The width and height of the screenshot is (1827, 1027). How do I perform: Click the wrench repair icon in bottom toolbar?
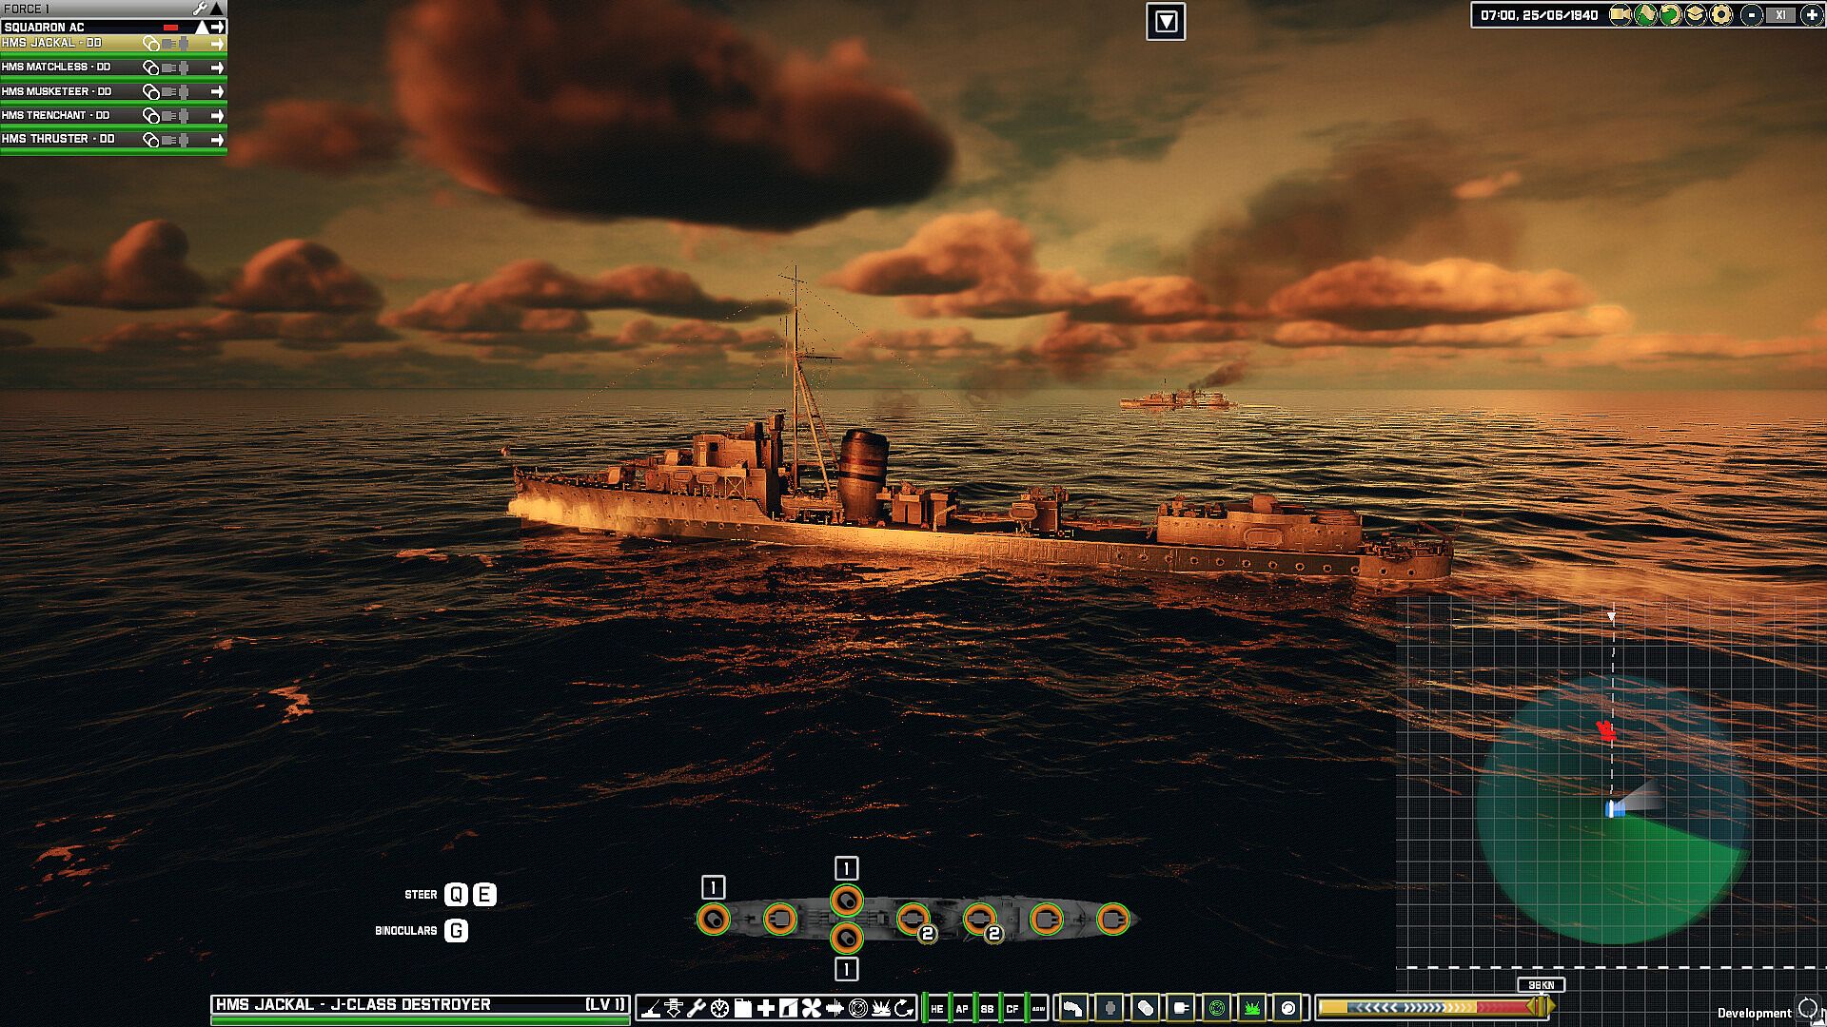[697, 1008]
